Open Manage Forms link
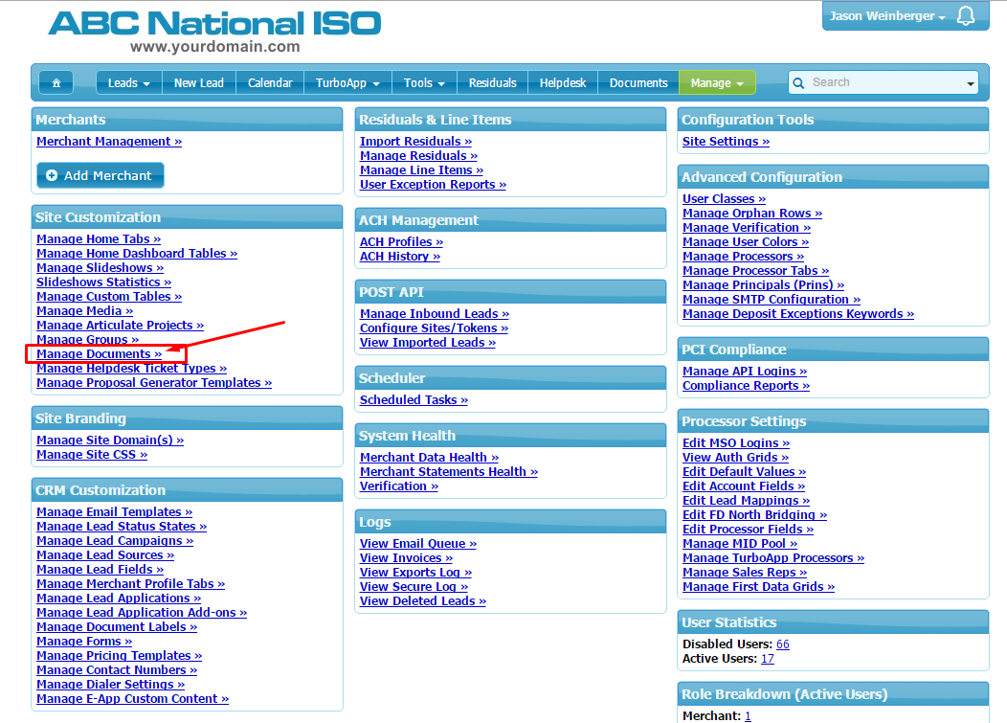 coord(84,642)
